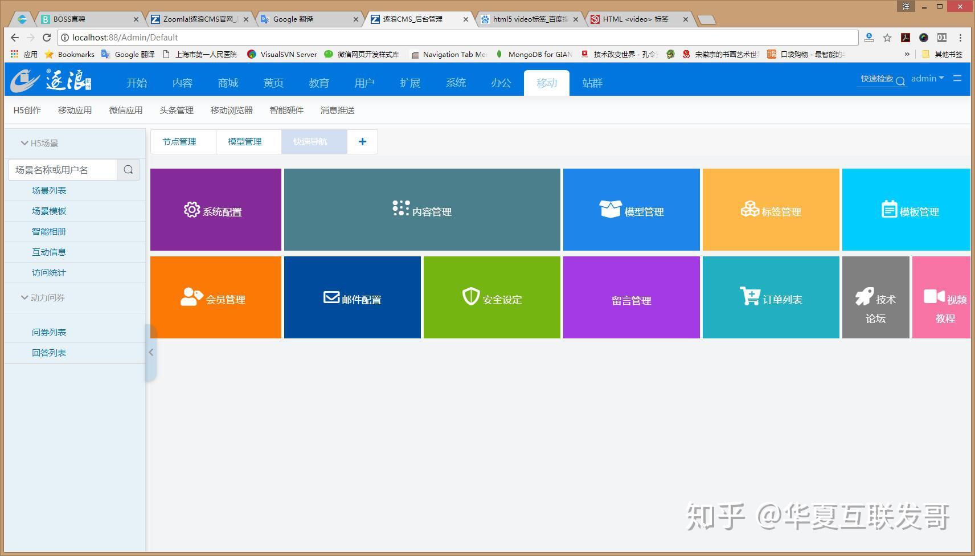Select the 站群 top menu
The width and height of the screenshot is (975, 556).
(x=592, y=83)
